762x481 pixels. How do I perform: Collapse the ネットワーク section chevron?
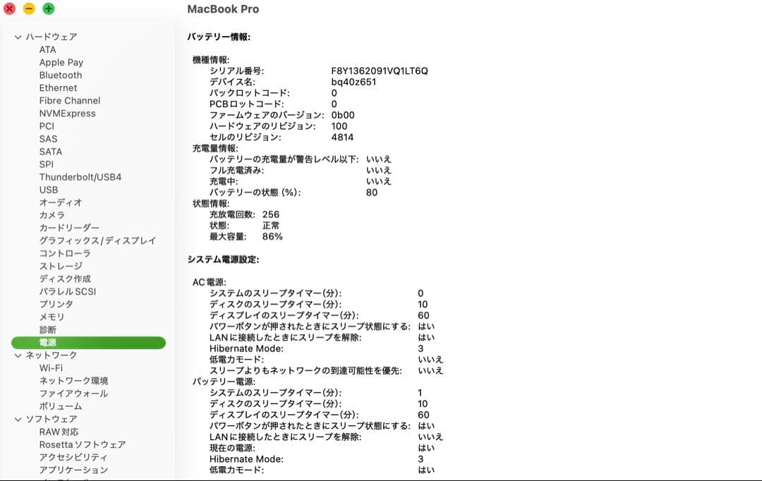(x=18, y=355)
